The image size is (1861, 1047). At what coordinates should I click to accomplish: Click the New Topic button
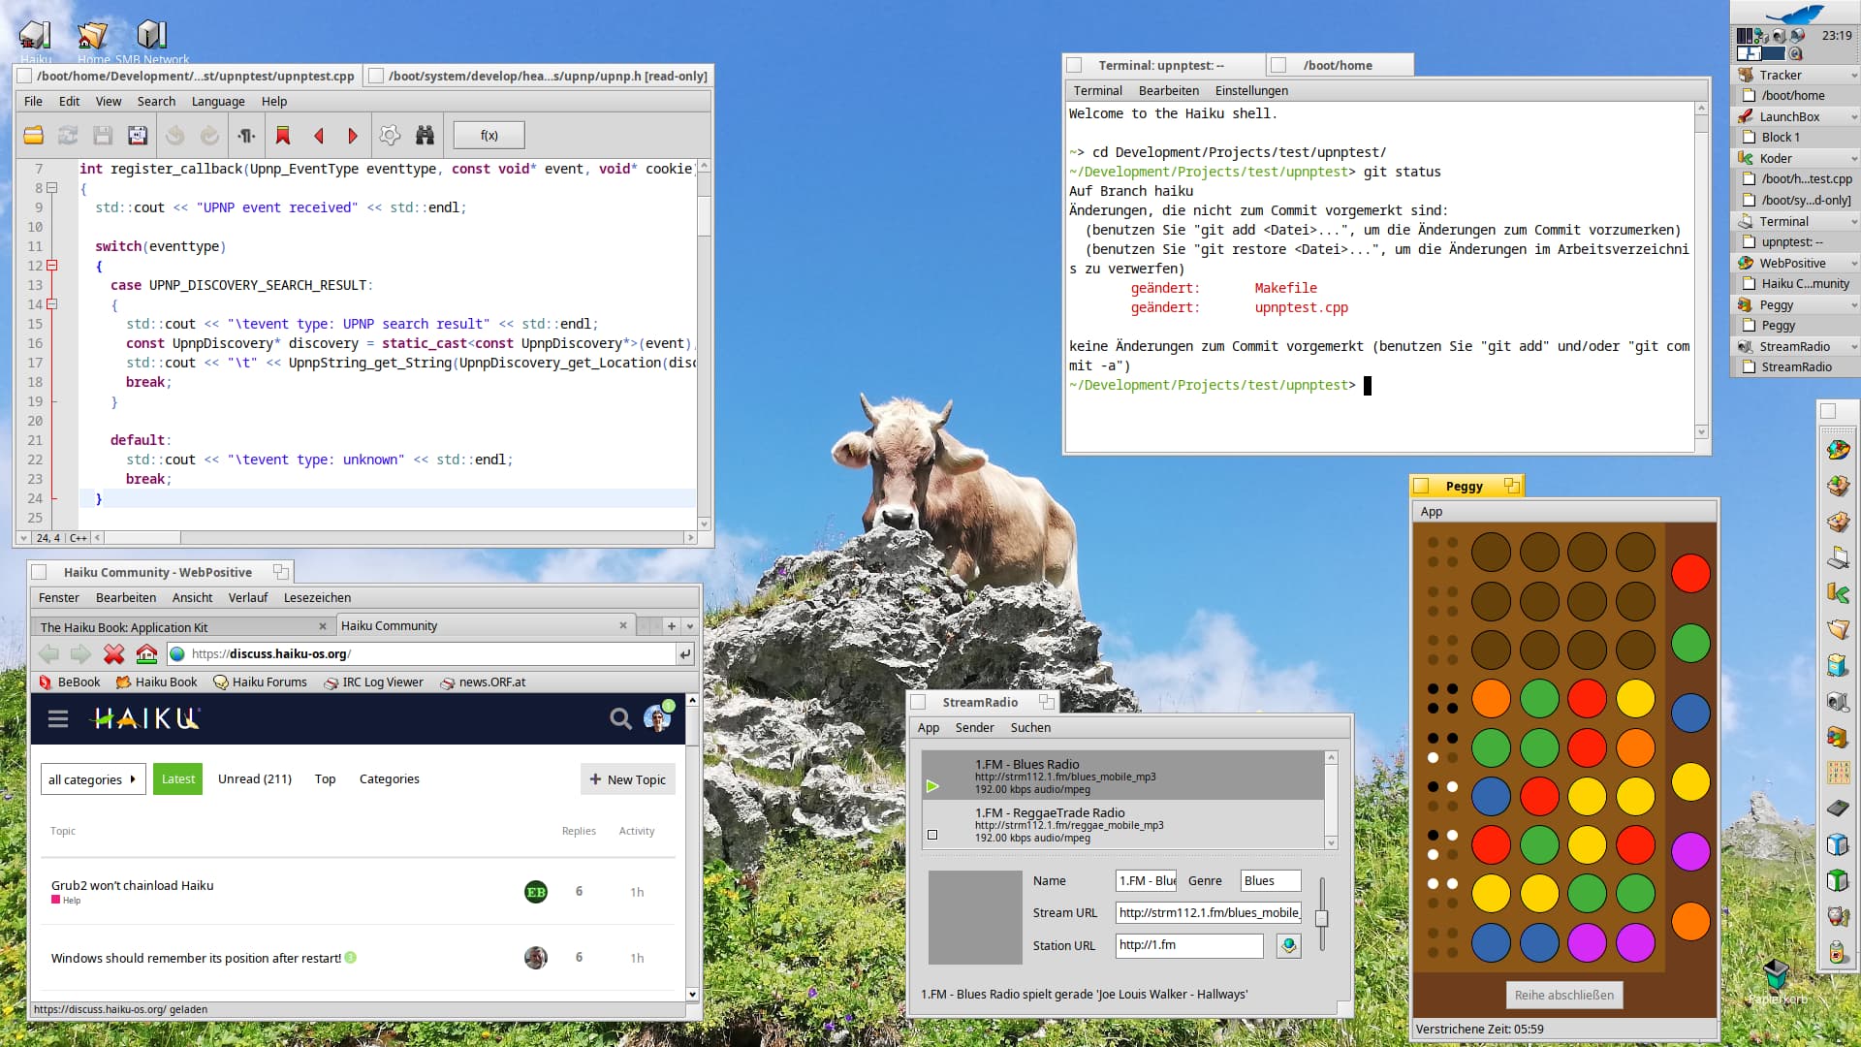(628, 779)
